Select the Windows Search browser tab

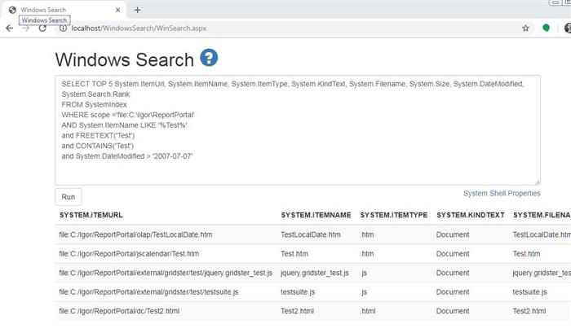[64, 11]
